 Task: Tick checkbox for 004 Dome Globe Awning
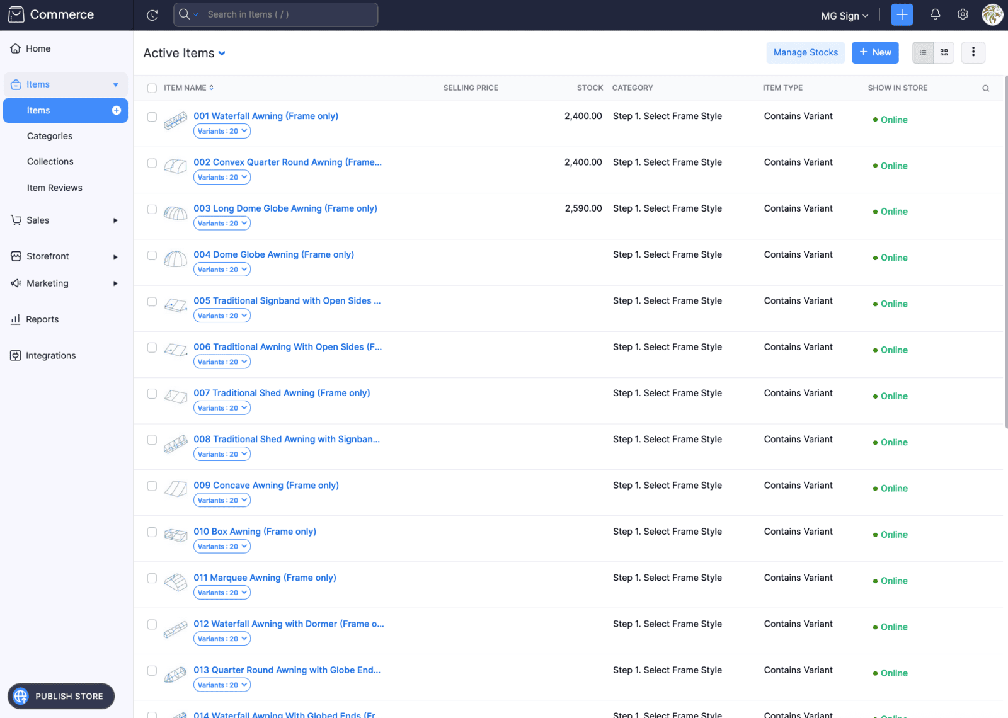pos(152,255)
